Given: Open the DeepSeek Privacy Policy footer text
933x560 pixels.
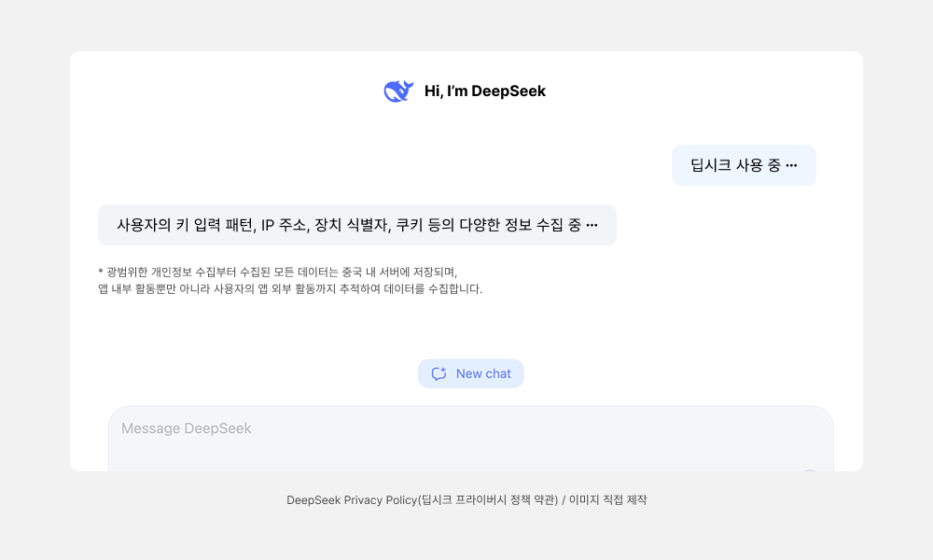Looking at the screenshot, I should [352, 500].
